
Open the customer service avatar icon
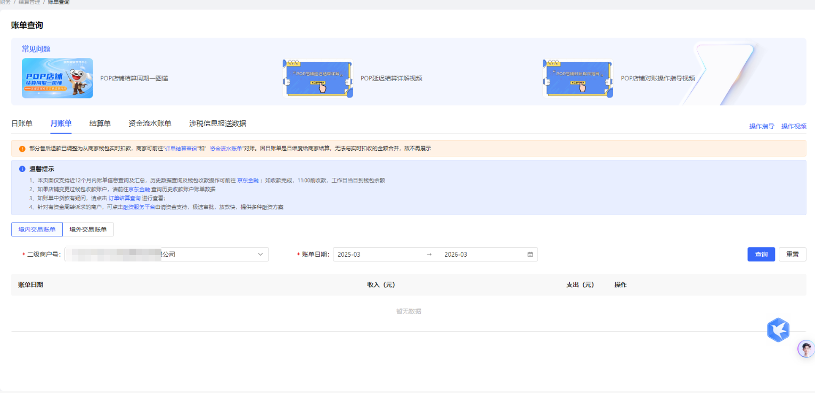point(806,349)
